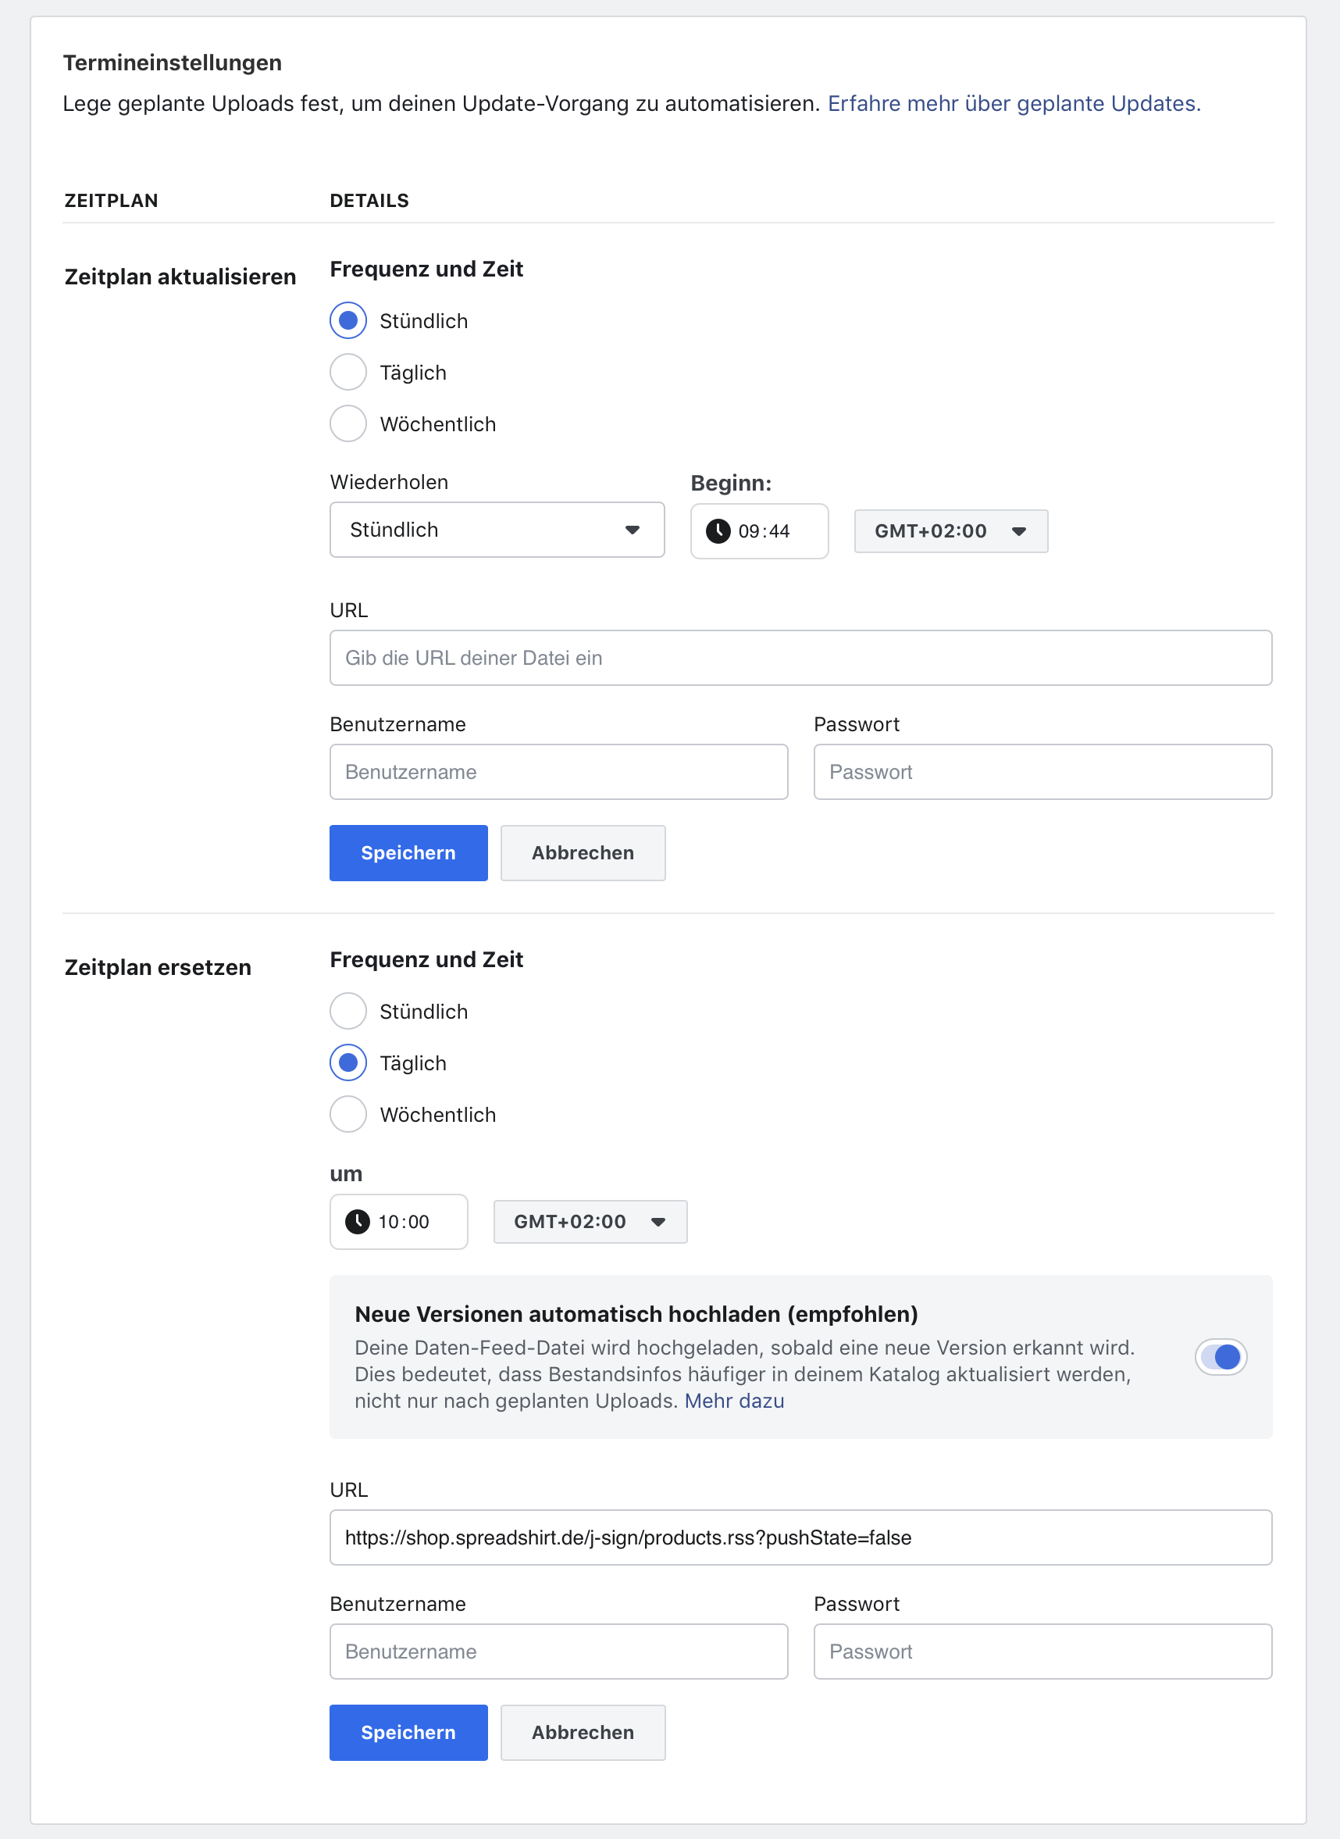
Task: Open timezone dropdown next to 09:44
Action: (950, 530)
